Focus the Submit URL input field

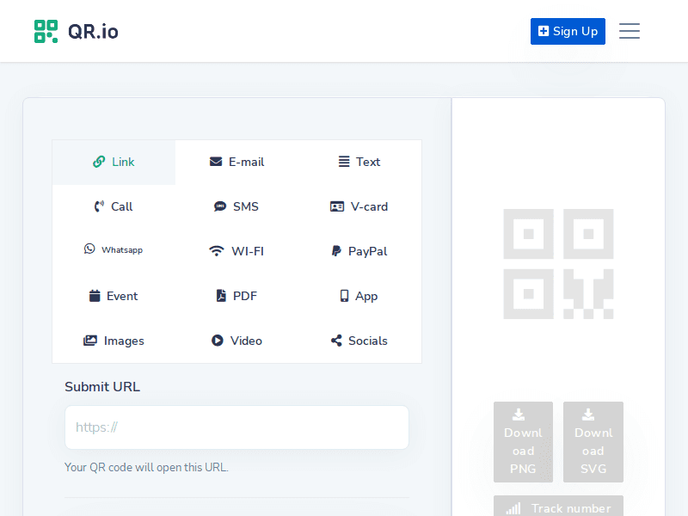236,427
